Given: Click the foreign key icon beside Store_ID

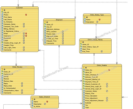Looking at the screenshot, I should [84, 72].
